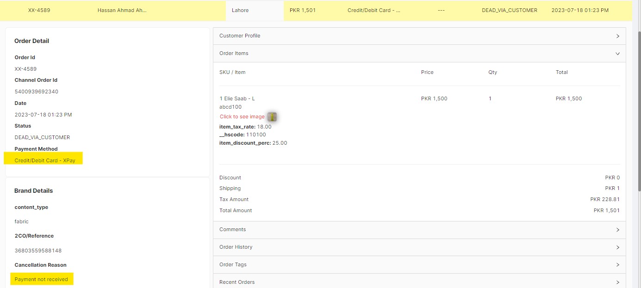
Task: Click the vertical scrollbar on the right
Action: tap(638, 111)
